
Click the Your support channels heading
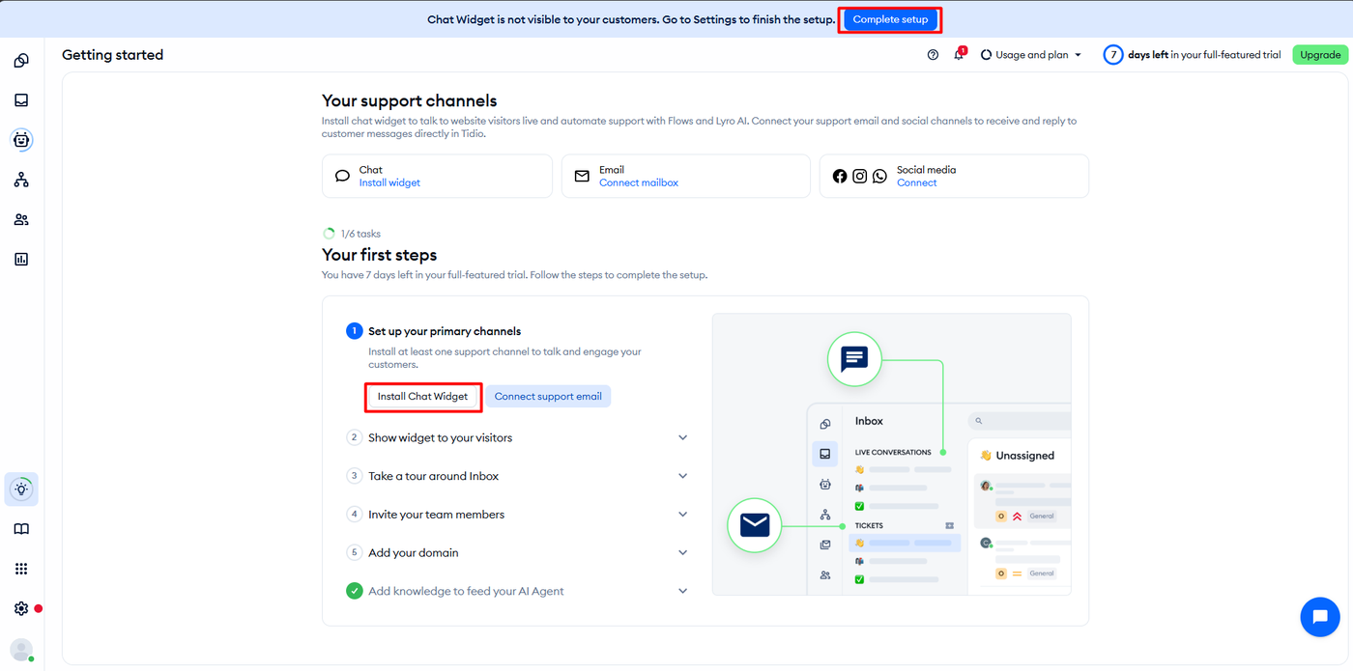(410, 100)
